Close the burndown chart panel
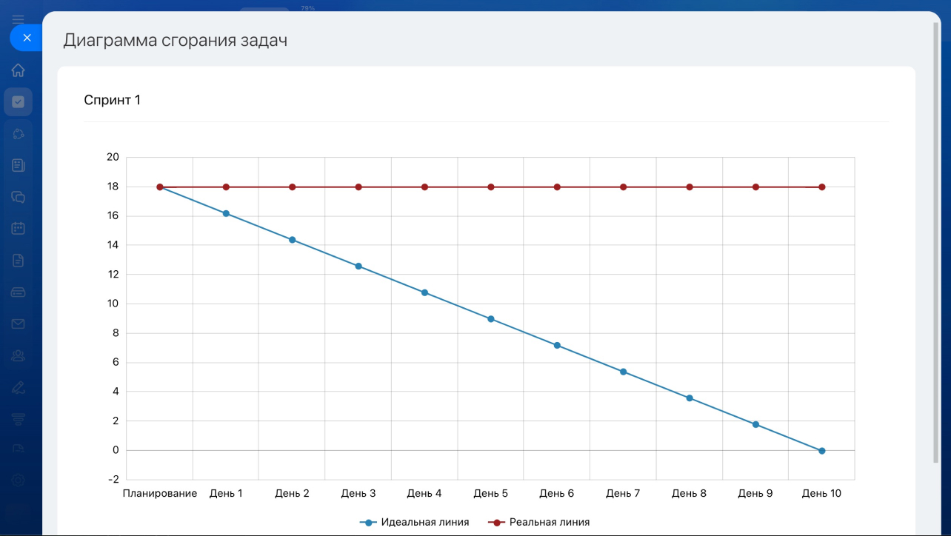 [27, 38]
